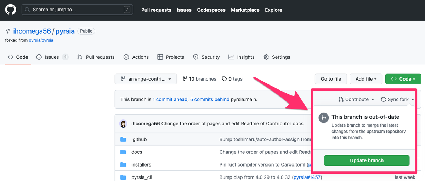Open the docs row commit message link

(x=265, y=152)
